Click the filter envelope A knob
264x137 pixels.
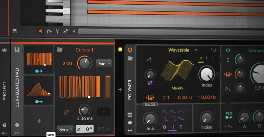point(244,117)
